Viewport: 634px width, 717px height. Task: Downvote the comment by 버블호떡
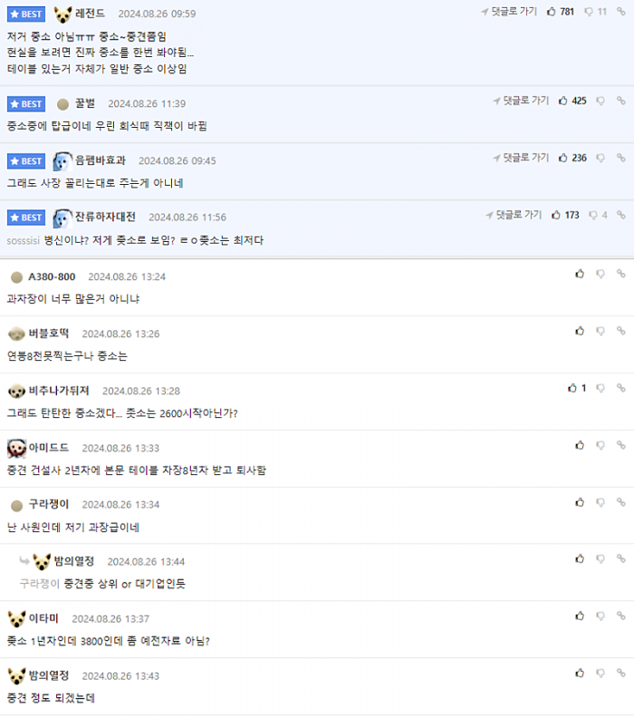[x=600, y=331]
